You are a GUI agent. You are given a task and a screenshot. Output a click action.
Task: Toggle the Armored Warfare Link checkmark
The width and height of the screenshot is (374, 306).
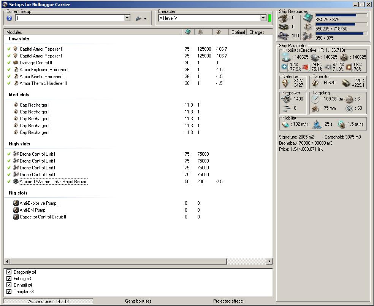click(x=9, y=181)
